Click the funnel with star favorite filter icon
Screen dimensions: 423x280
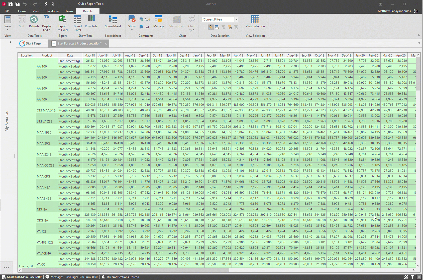(223, 27)
